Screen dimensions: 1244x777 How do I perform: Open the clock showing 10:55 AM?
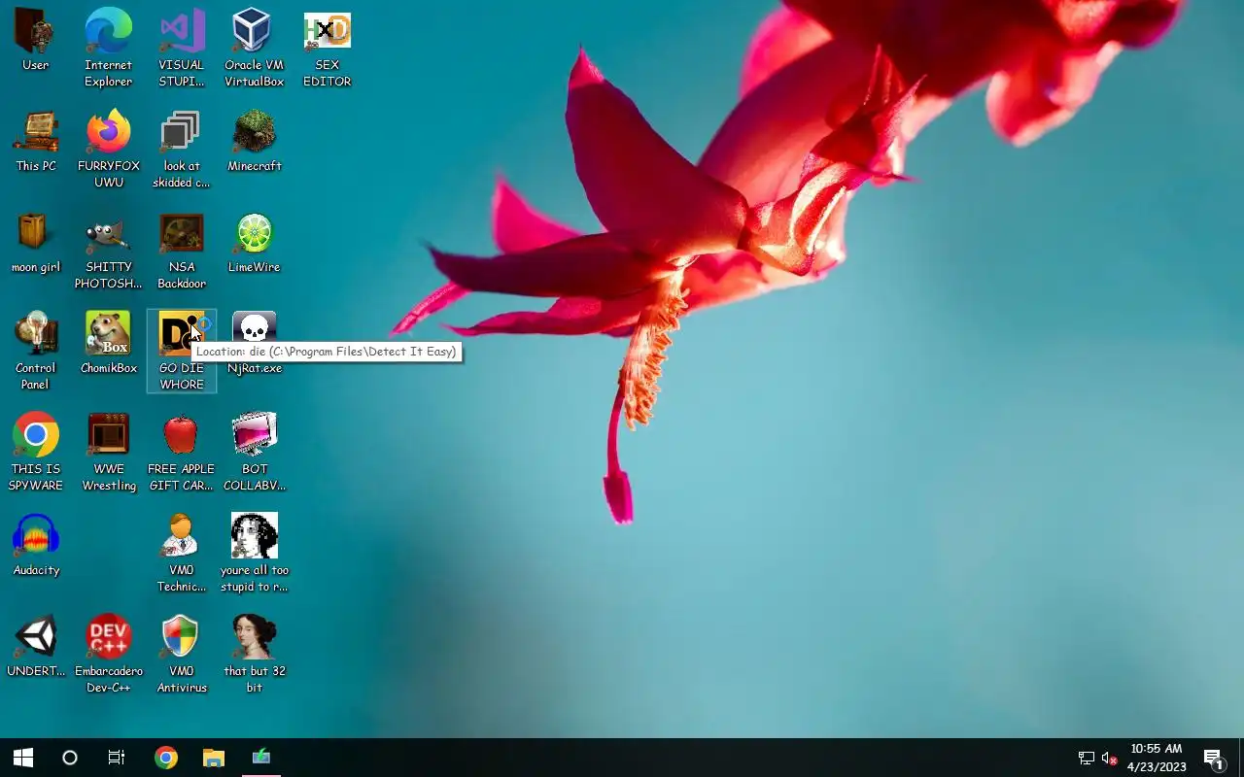click(1157, 758)
